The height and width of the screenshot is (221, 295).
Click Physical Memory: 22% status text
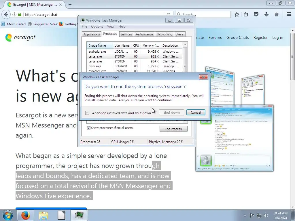coord(166,142)
